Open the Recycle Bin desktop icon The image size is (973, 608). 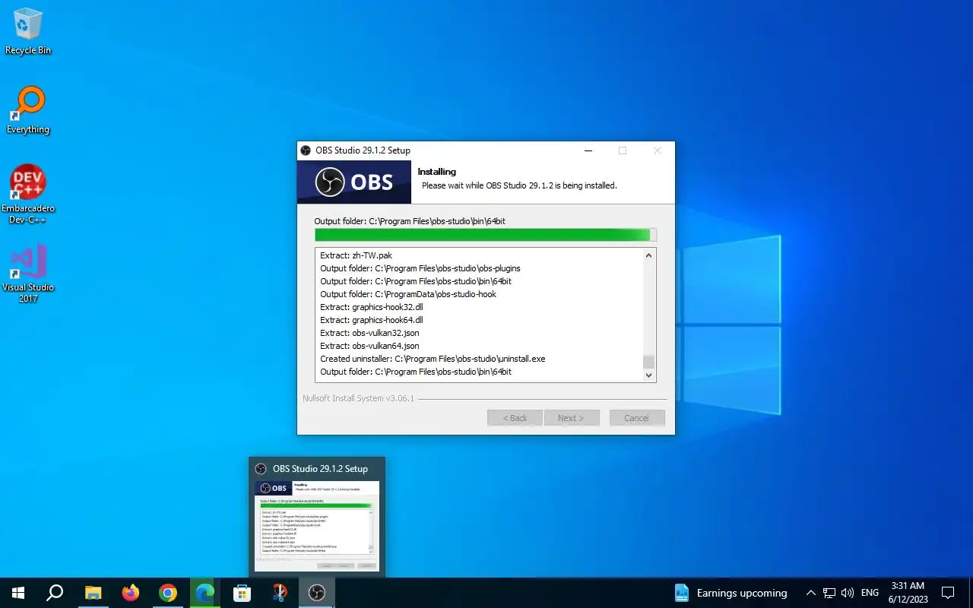[28, 32]
